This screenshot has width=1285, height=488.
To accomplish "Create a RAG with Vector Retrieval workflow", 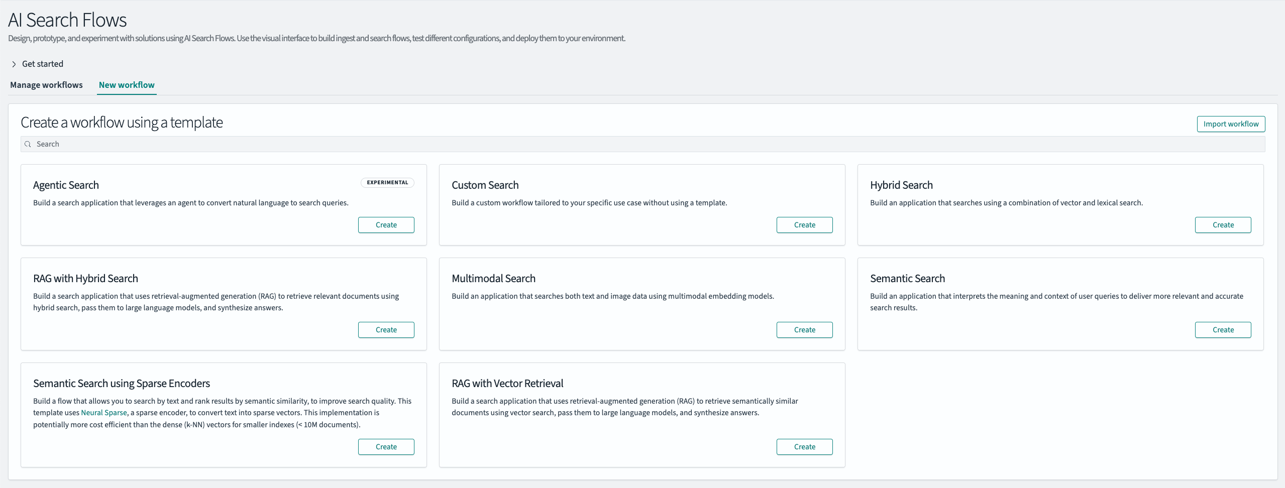I will point(804,446).
